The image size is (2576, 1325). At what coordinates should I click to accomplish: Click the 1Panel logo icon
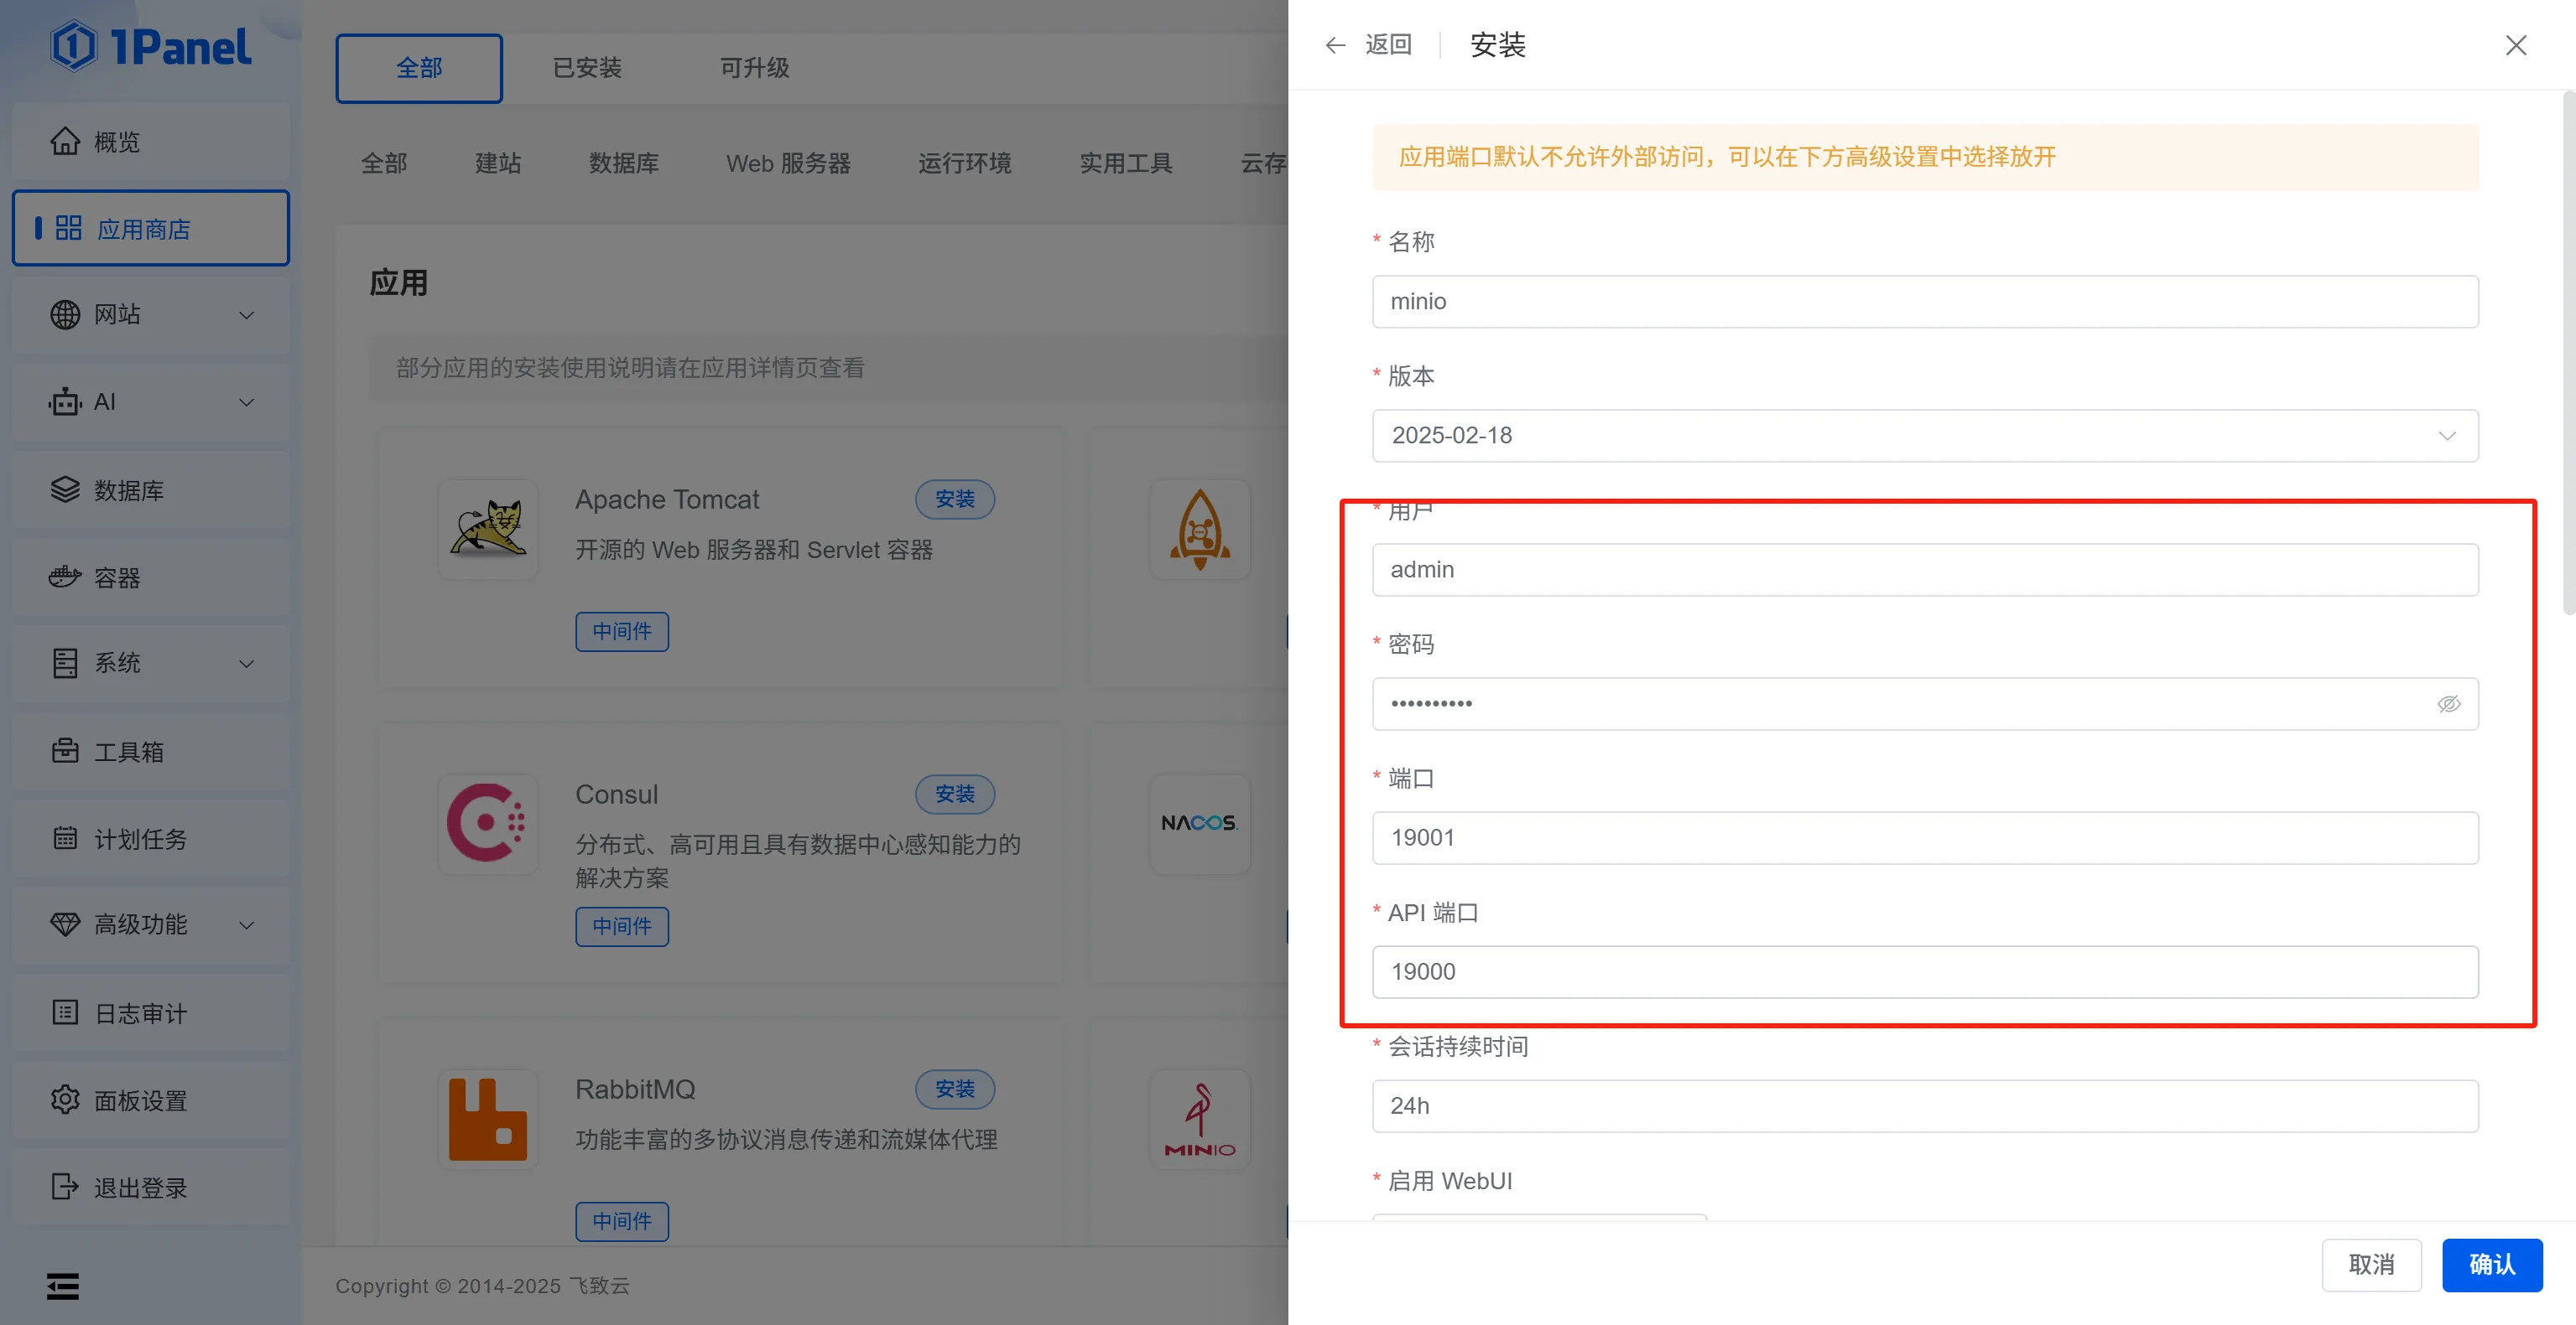74,46
